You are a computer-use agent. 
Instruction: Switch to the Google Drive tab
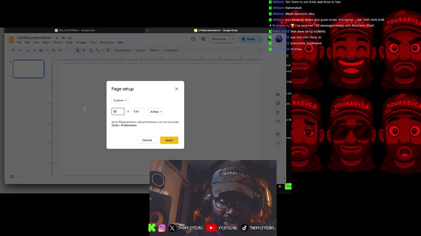pos(75,30)
